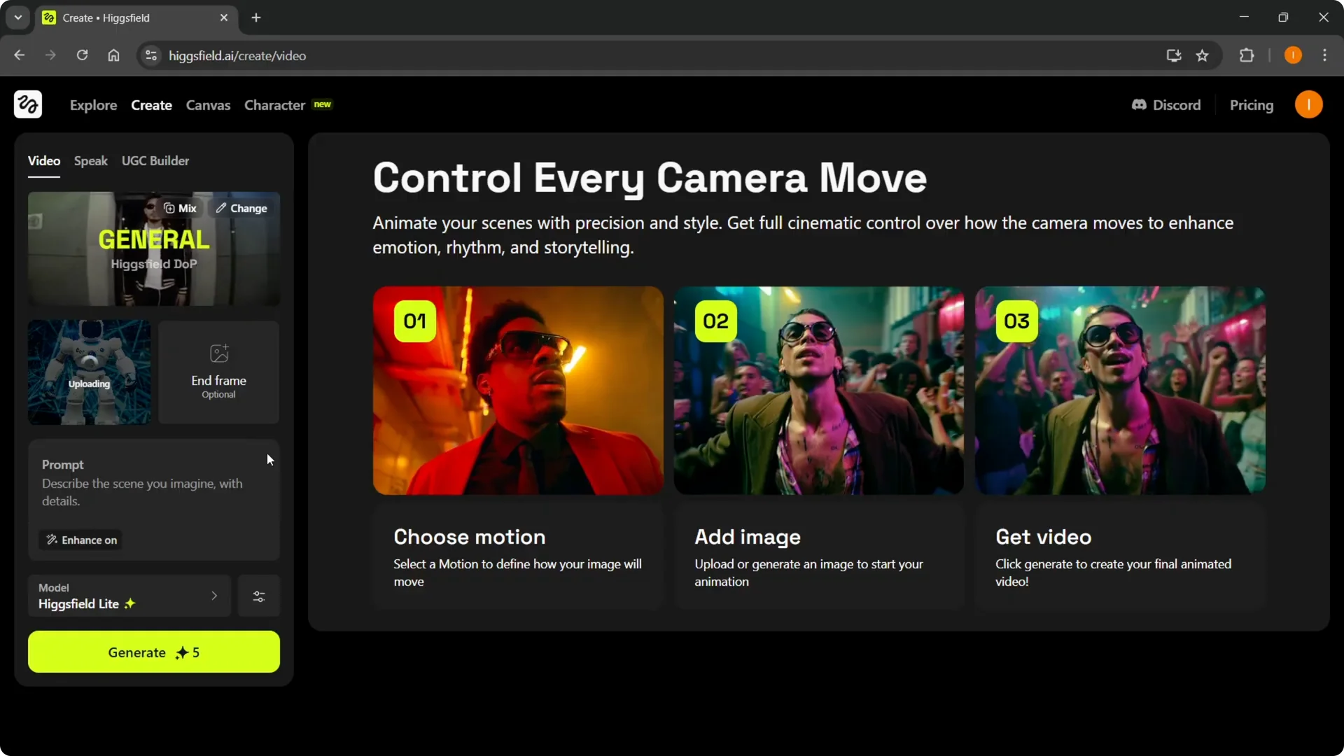Toggle the browser extensions panel
This screenshot has width=1344, height=756.
(x=1247, y=55)
